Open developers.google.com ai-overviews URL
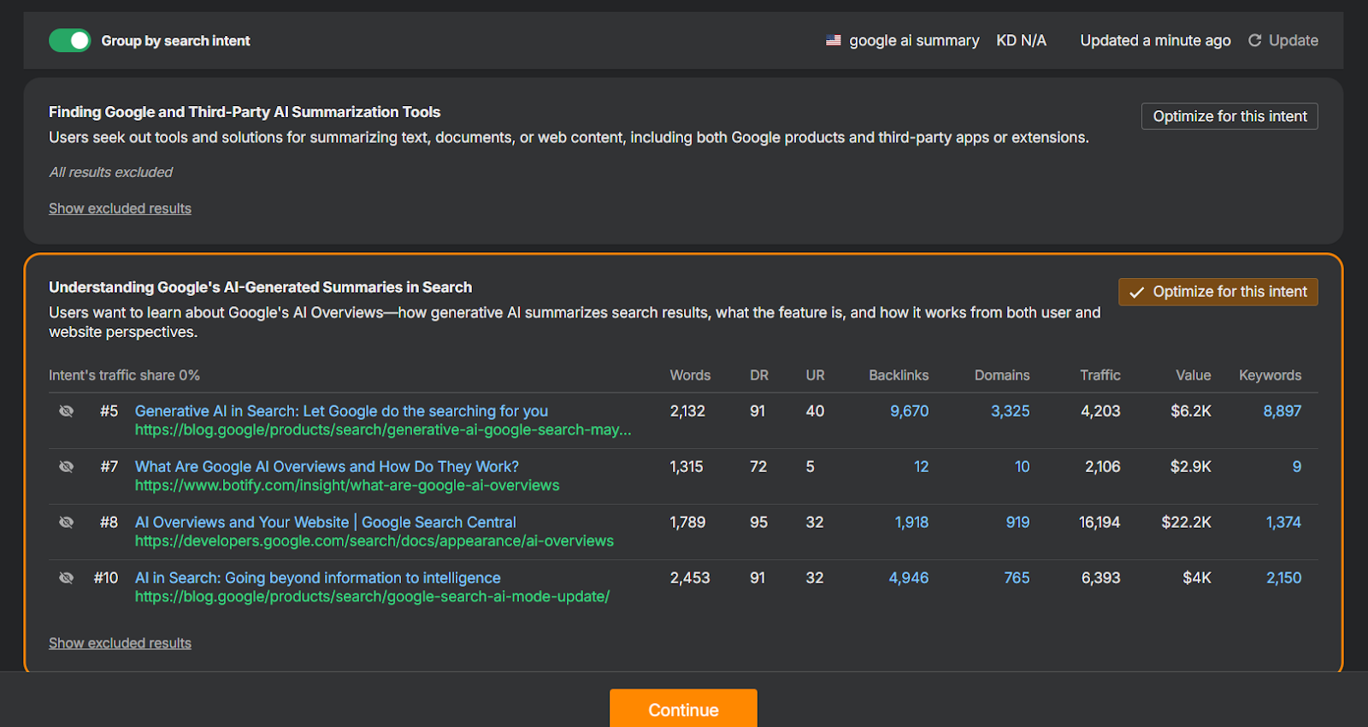 [x=374, y=541]
